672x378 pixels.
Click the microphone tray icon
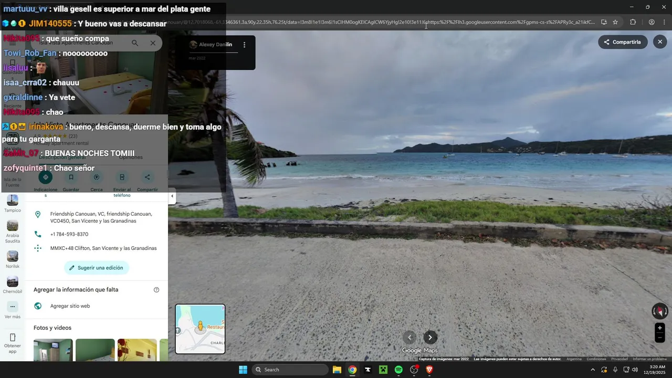pos(615,370)
